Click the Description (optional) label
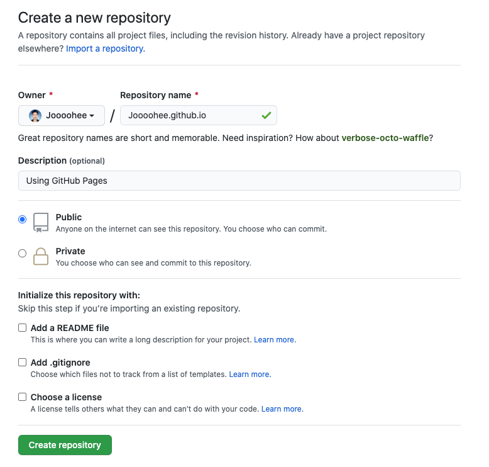489x467 pixels. point(62,160)
